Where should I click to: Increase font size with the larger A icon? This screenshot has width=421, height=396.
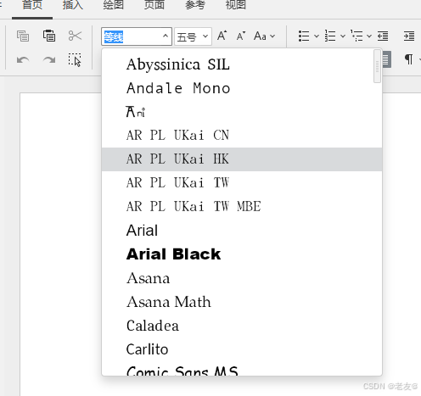click(x=222, y=36)
